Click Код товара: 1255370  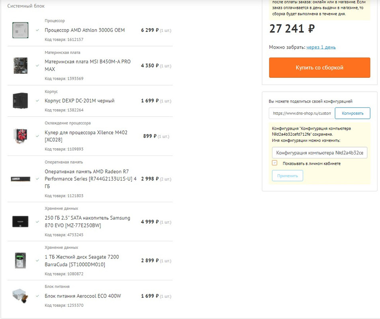pos(64,305)
